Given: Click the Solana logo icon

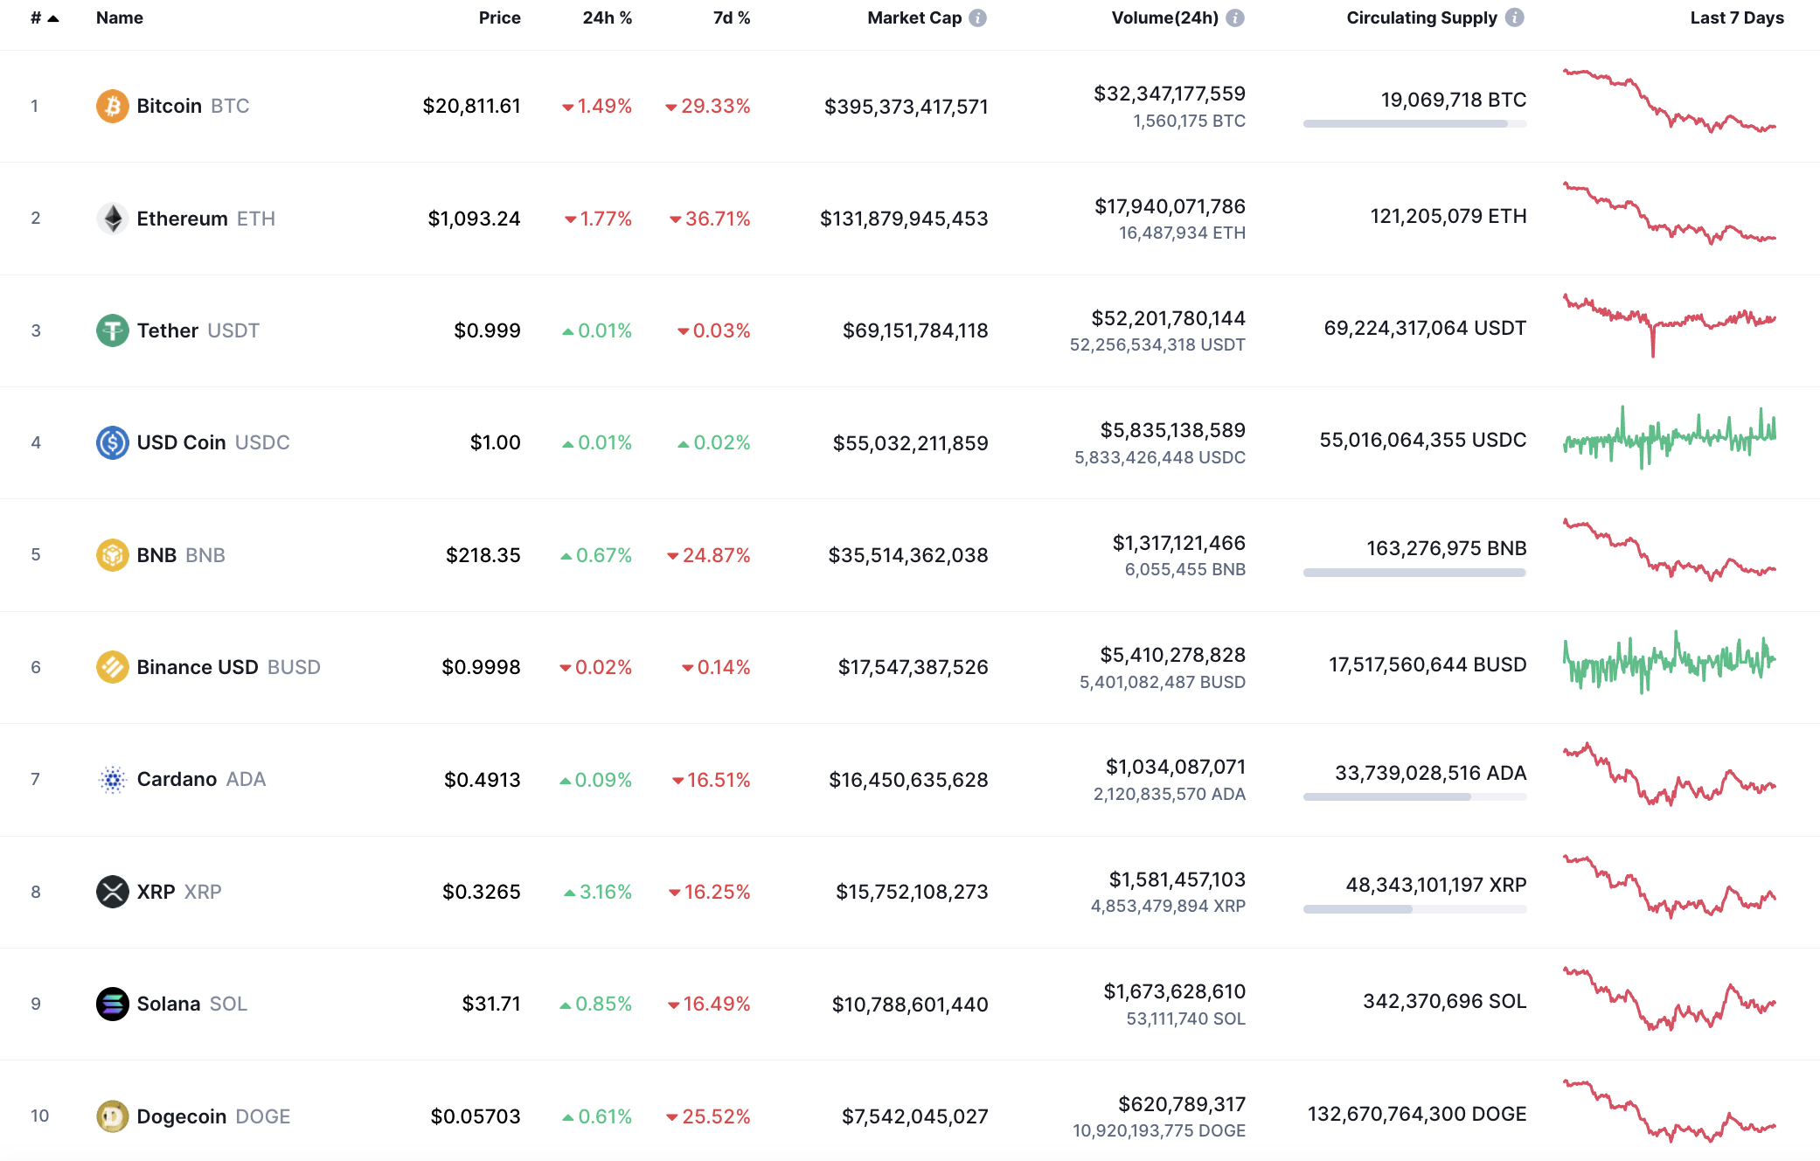Looking at the screenshot, I should coord(112,1004).
